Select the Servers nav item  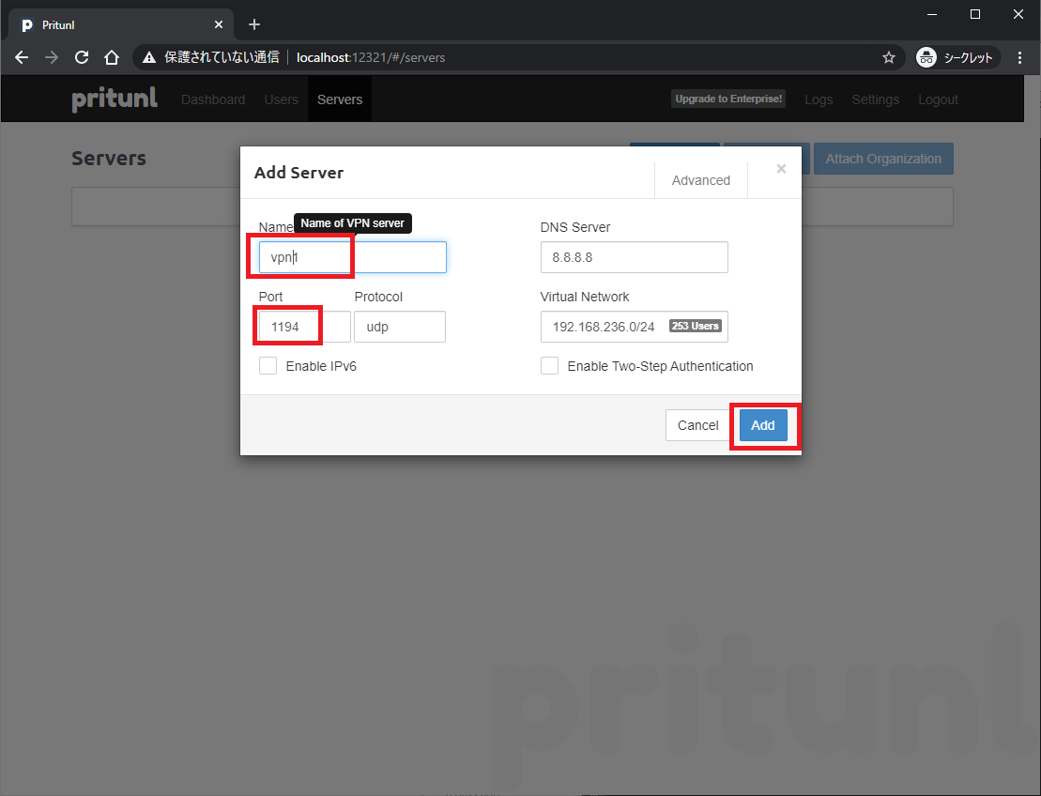[340, 99]
